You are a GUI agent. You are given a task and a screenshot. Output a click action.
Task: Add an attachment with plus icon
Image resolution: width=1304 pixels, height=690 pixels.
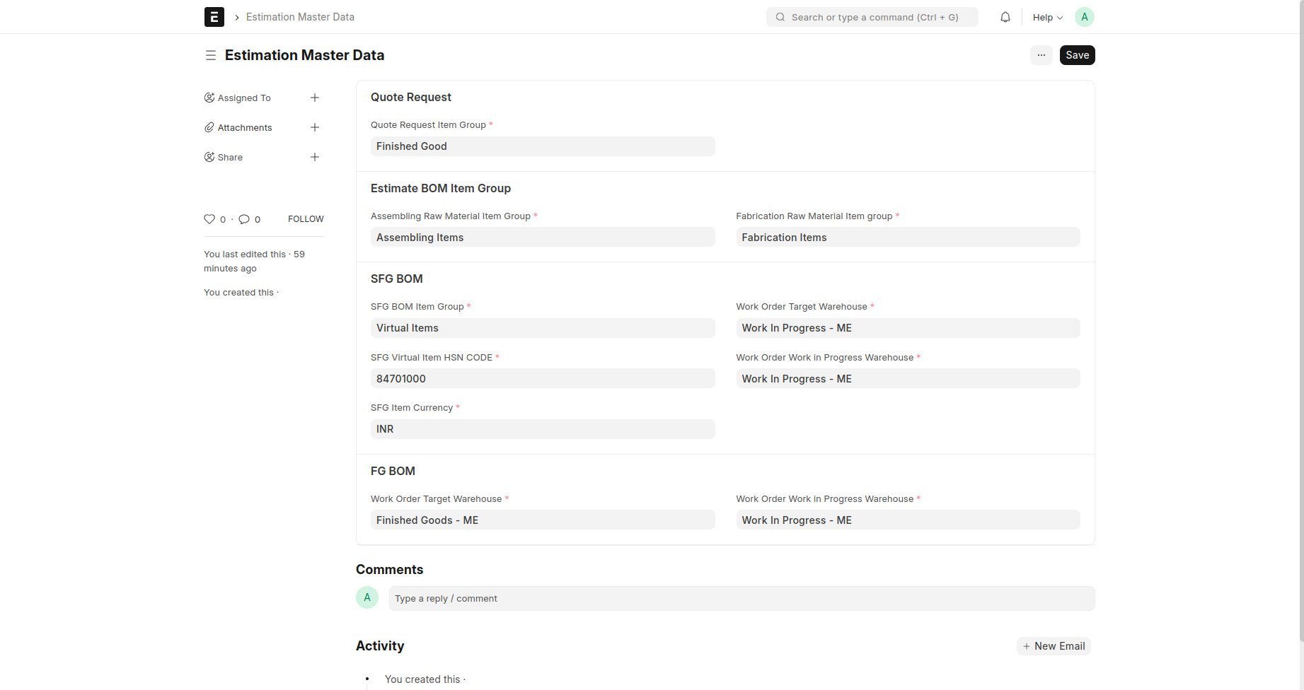[315, 127]
